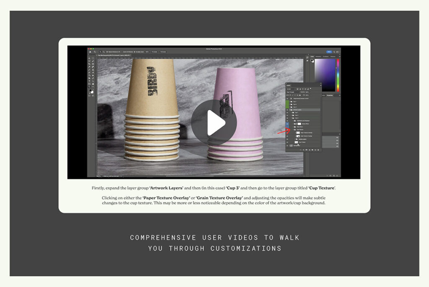This screenshot has height=287, width=429.
Task: Click the rainbow hue slider in Color panel
Action: tap(338, 75)
